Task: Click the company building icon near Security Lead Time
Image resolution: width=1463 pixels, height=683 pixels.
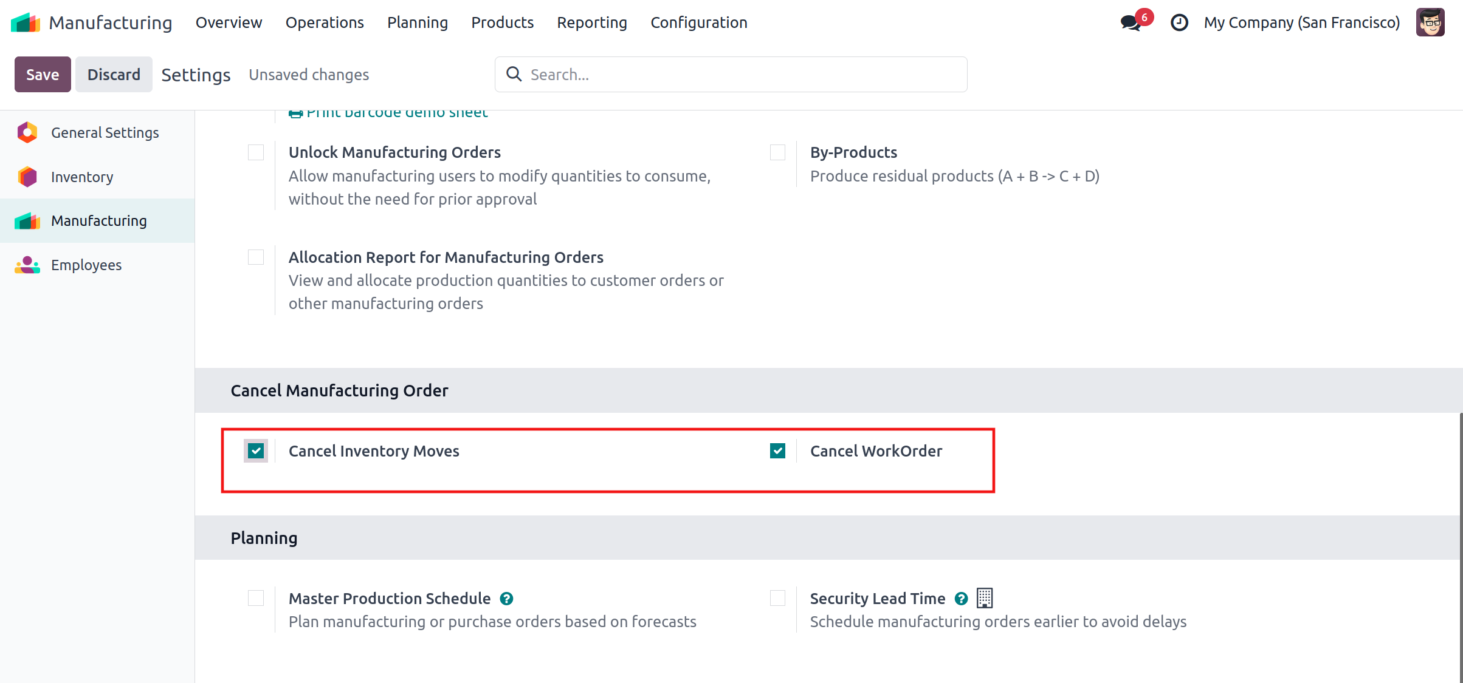Action: [985, 598]
